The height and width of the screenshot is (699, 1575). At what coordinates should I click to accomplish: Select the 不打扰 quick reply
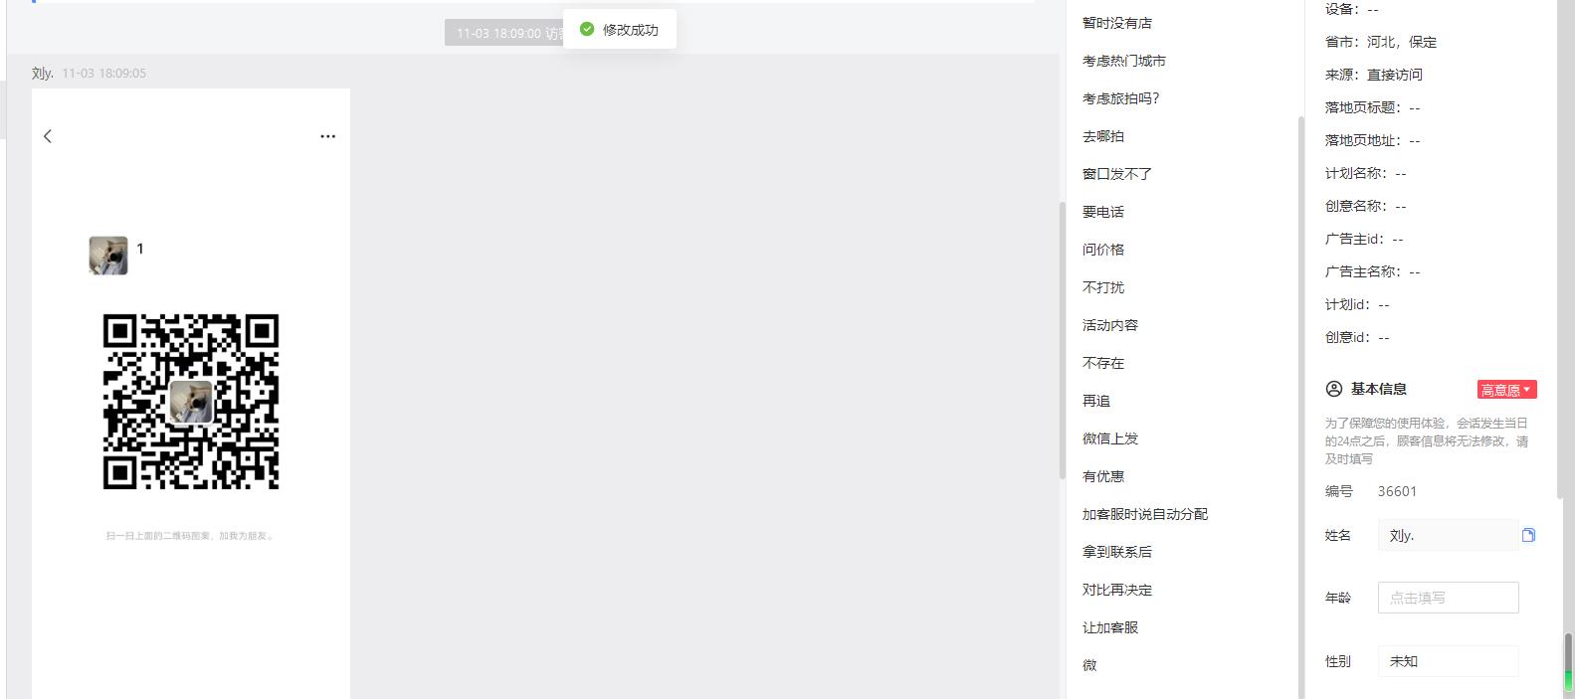click(x=1103, y=287)
